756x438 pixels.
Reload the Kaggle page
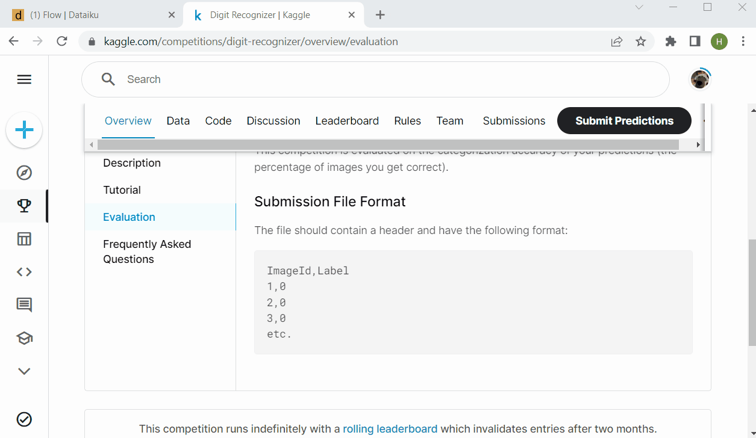click(x=61, y=42)
